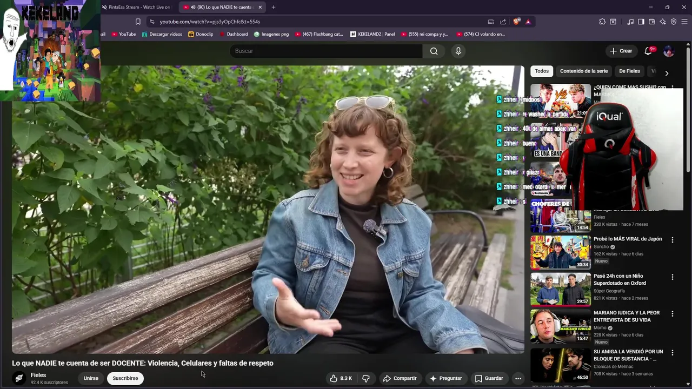Click the Fieles channel name
The height and width of the screenshot is (389, 692).
tap(38, 375)
